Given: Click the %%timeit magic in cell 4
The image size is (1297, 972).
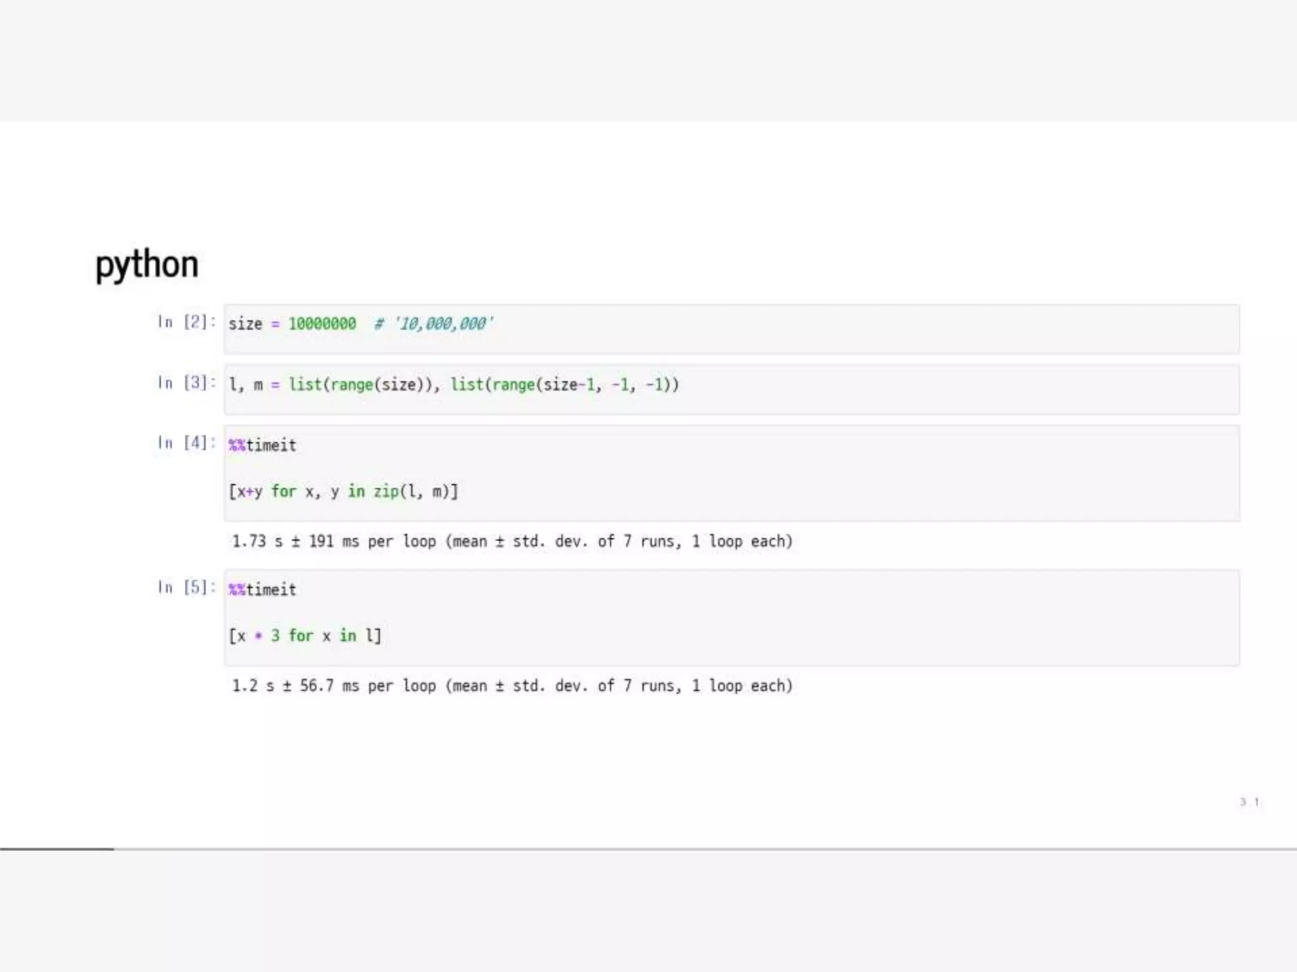Looking at the screenshot, I should [x=262, y=445].
